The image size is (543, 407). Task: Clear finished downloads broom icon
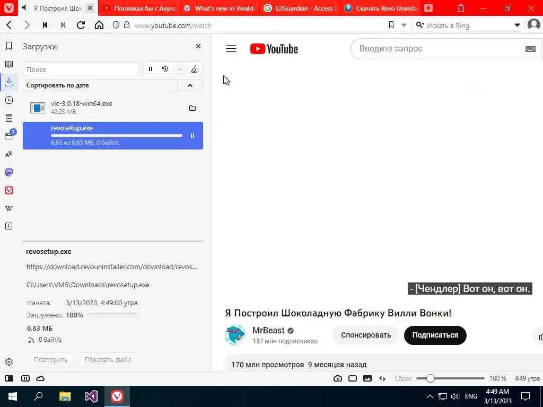[195, 69]
